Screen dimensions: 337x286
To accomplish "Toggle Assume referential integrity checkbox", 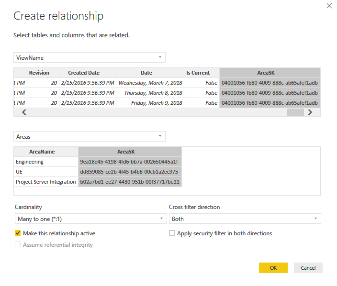I will [18, 244].
